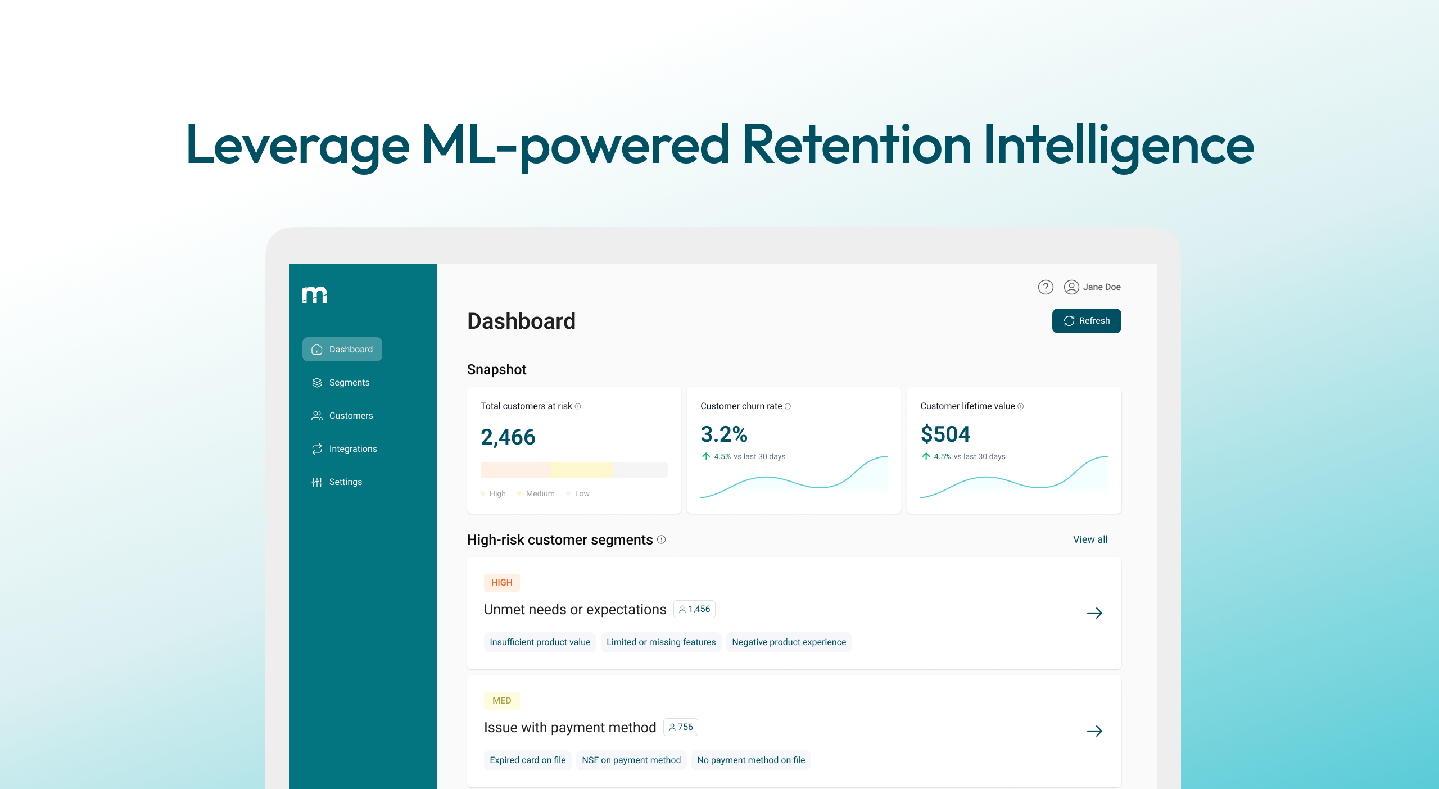Click the yellow medium-risk bar segment
This screenshot has height=789, width=1439.
(x=581, y=470)
